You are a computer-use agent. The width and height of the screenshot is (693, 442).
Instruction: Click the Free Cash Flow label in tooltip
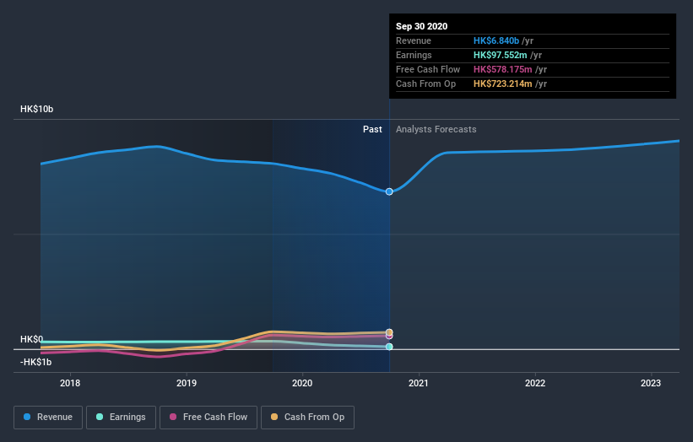(x=428, y=69)
